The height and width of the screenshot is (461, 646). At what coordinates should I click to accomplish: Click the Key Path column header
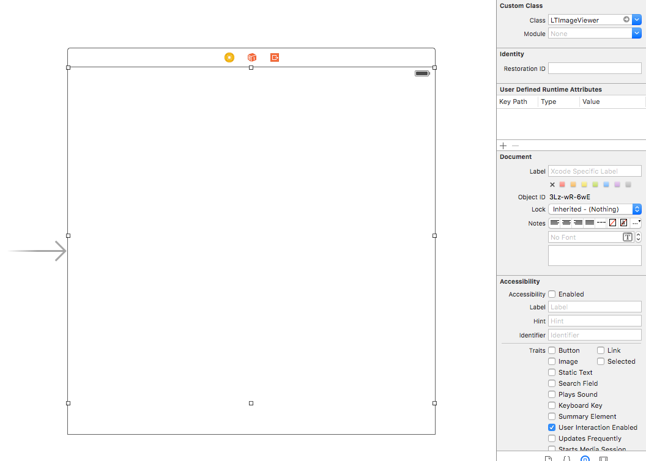513,101
